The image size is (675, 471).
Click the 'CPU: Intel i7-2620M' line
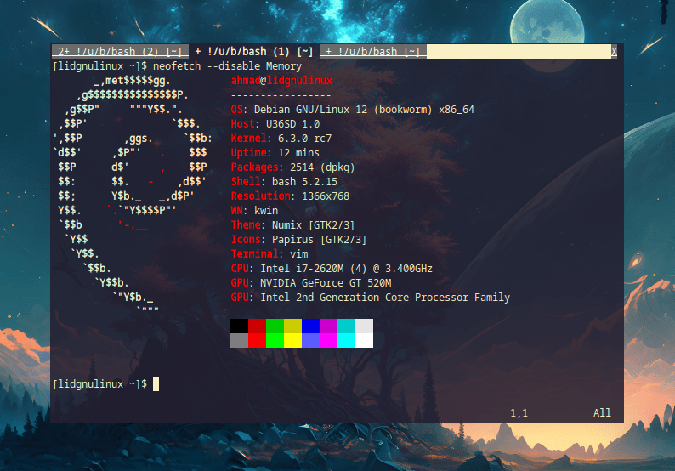332,268
